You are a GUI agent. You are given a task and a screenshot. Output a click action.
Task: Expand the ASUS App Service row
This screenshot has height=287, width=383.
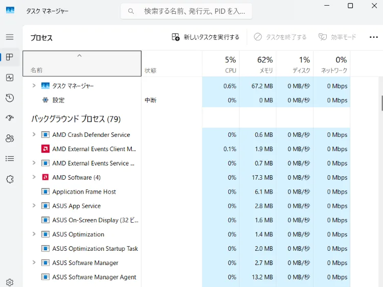[x=34, y=206]
